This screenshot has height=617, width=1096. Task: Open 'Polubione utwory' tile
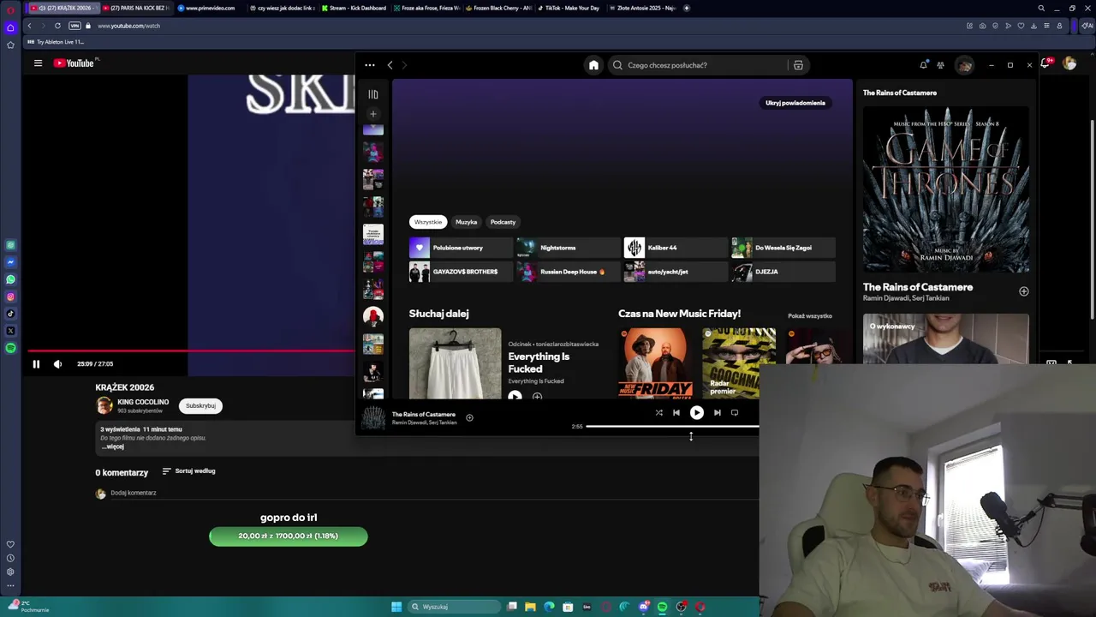[x=461, y=248]
